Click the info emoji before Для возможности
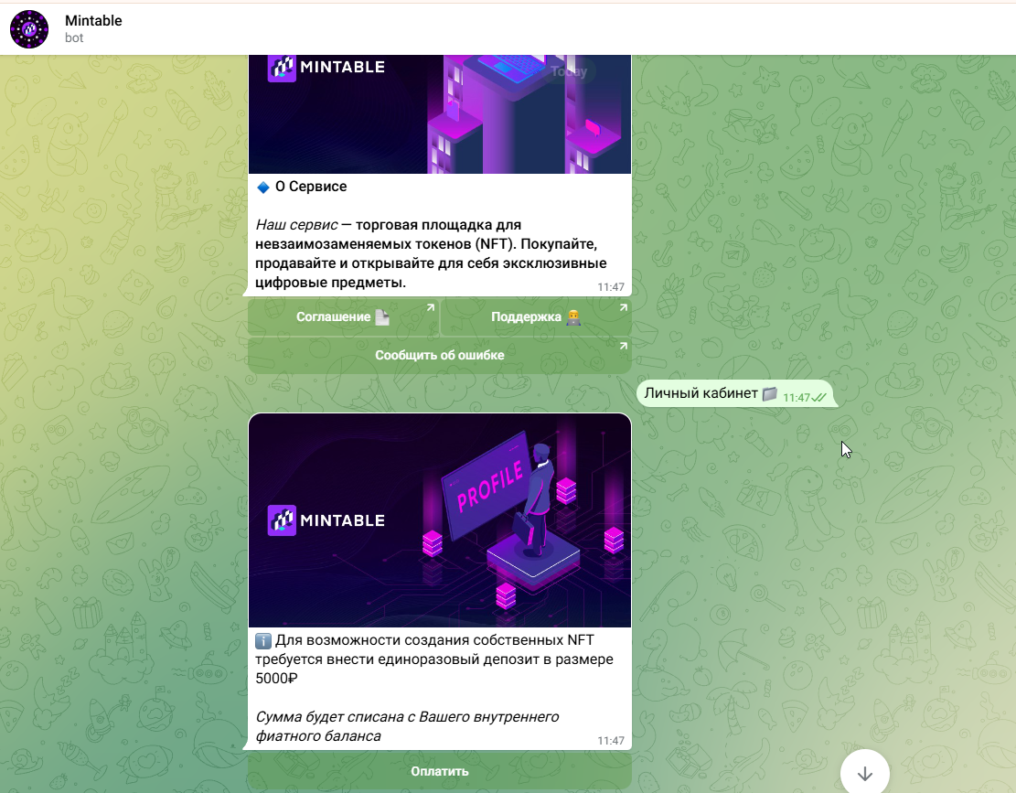Image resolution: width=1016 pixels, height=793 pixels. (263, 641)
